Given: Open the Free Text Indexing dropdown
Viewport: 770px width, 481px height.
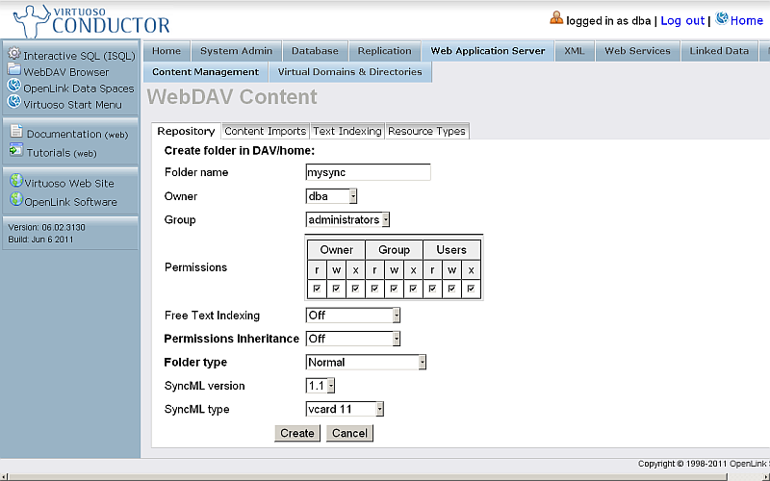Looking at the screenshot, I should [352, 316].
